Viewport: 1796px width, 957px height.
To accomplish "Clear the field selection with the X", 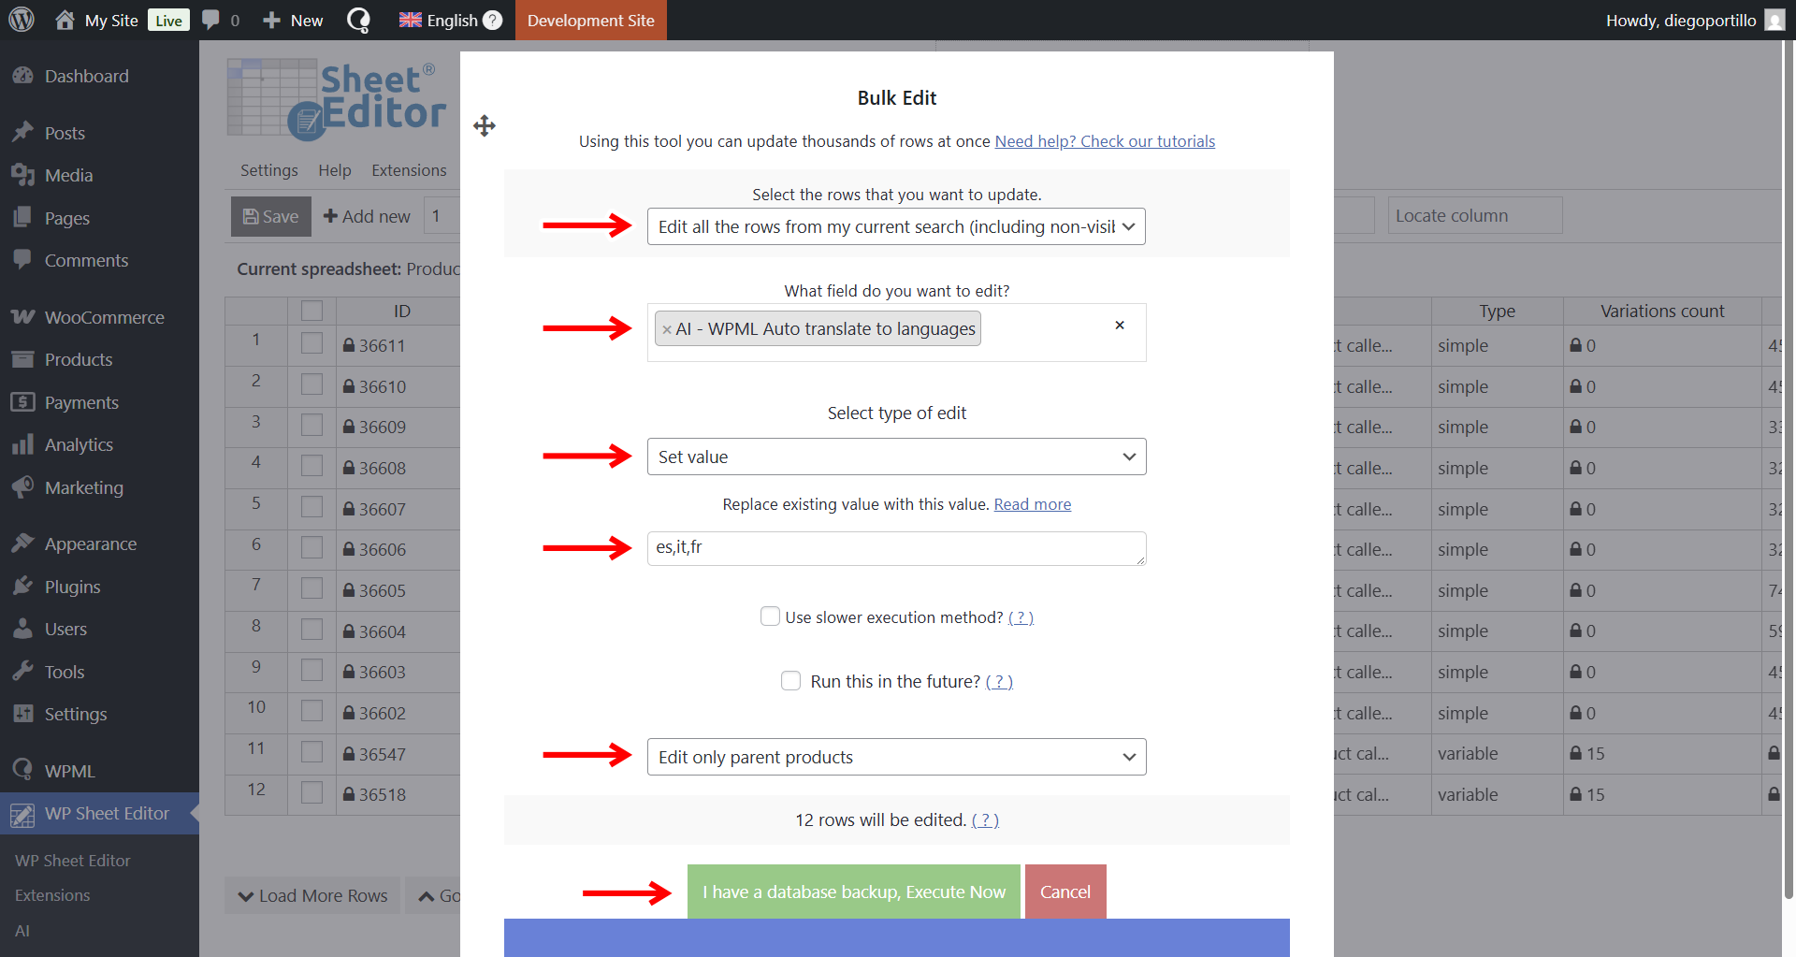I will 1119,326.
